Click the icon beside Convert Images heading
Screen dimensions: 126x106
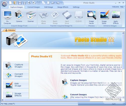click(65, 97)
